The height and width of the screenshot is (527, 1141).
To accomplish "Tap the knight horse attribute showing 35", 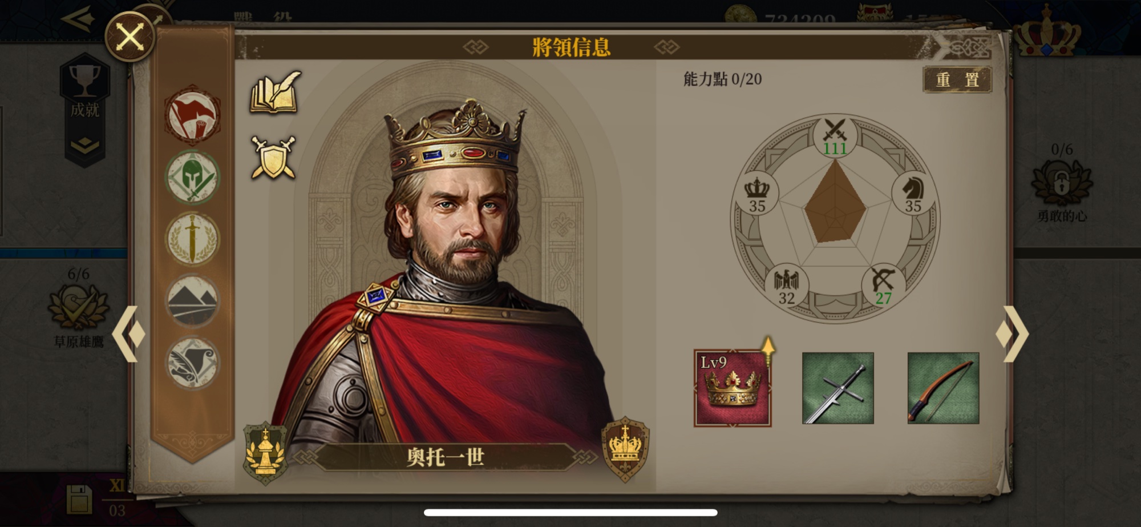I will 913,194.
